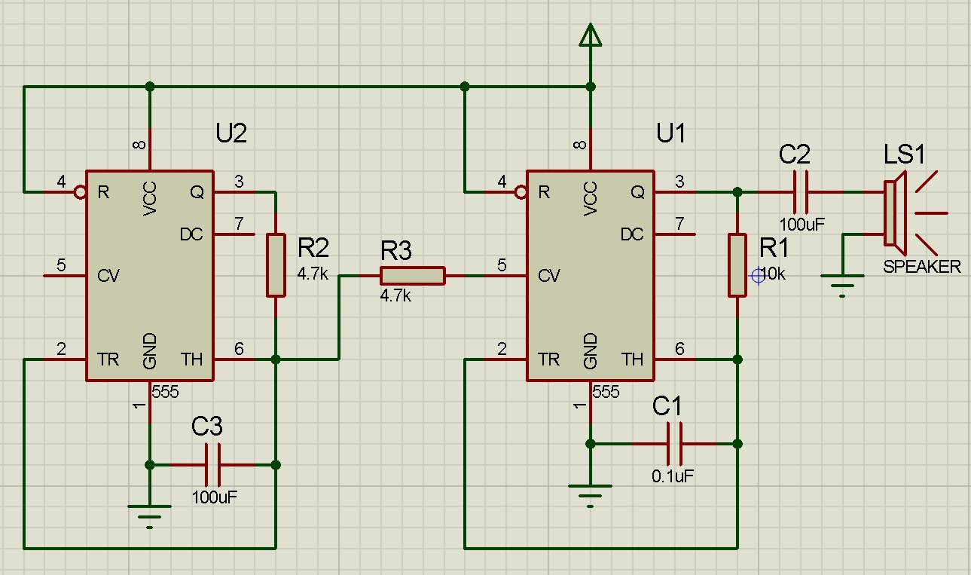The image size is (971, 575).
Task: Select the R1 resistor symbol
Action: point(737,265)
